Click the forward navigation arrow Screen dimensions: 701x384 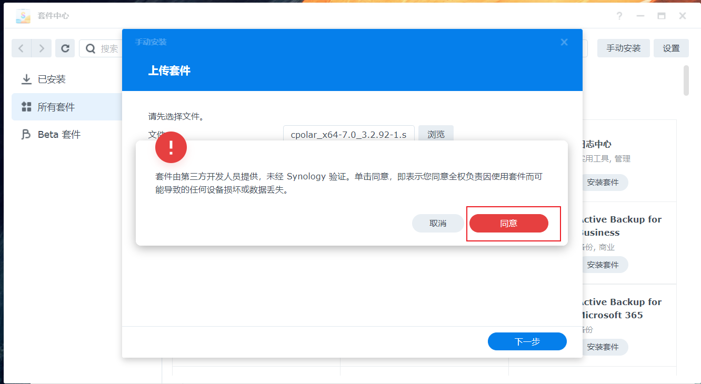coord(41,48)
